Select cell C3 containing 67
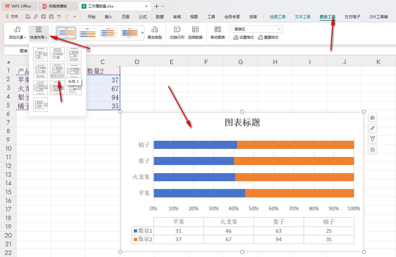 click(103, 89)
